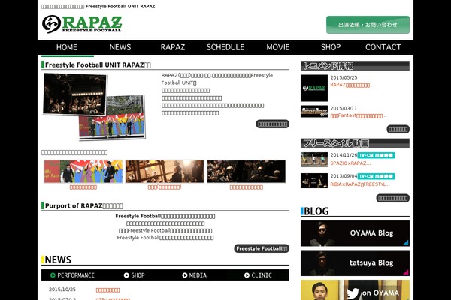451x300 pixels.
Task: Click the TV-CM tag beside 2014/11/26
Action: pyautogui.click(x=377, y=155)
